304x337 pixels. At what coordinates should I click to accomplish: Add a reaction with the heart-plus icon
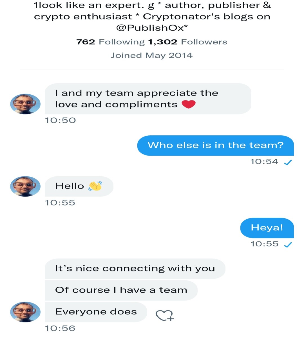(165, 315)
